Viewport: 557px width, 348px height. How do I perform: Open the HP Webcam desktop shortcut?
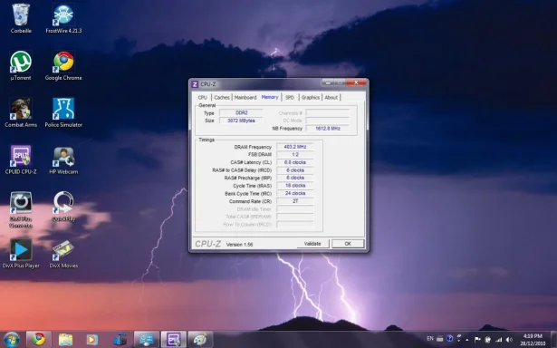[x=63, y=159]
